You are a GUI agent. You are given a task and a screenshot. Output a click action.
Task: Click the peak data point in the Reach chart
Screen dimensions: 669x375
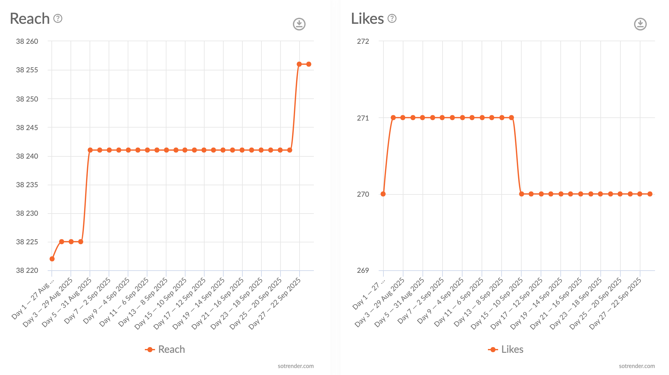pos(299,64)
